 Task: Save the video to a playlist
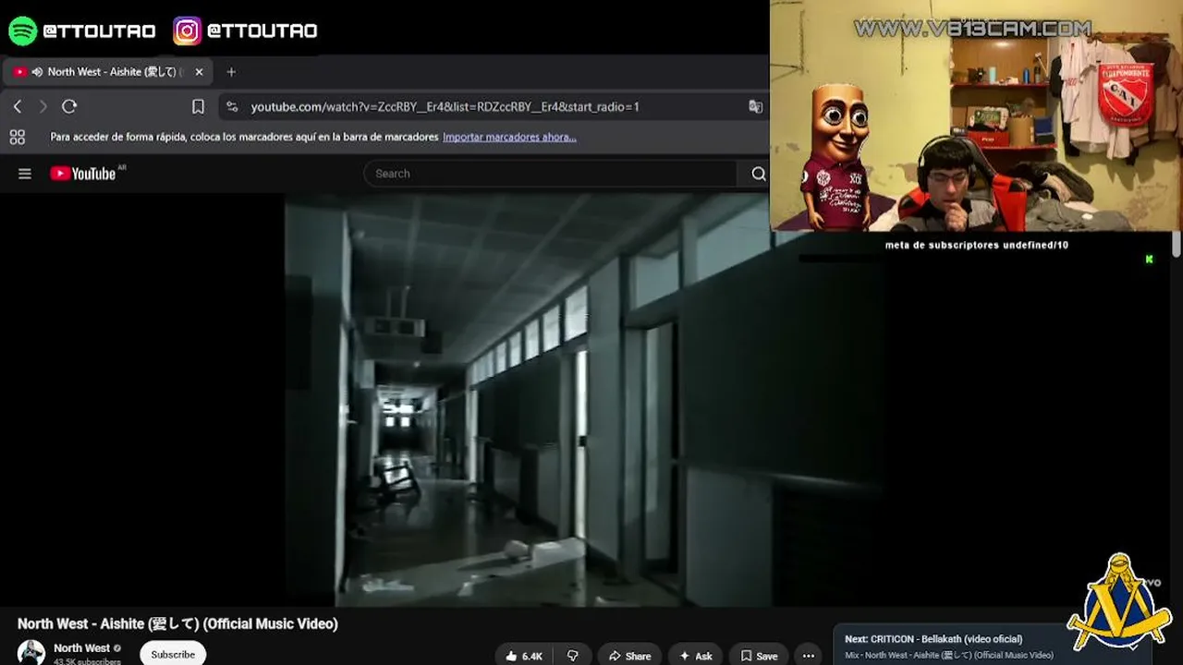pos(759,656)
